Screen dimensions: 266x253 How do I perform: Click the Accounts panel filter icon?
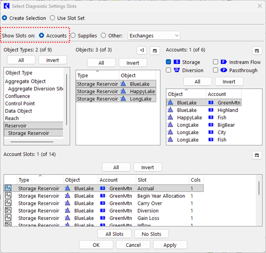[x=257, y=50]
